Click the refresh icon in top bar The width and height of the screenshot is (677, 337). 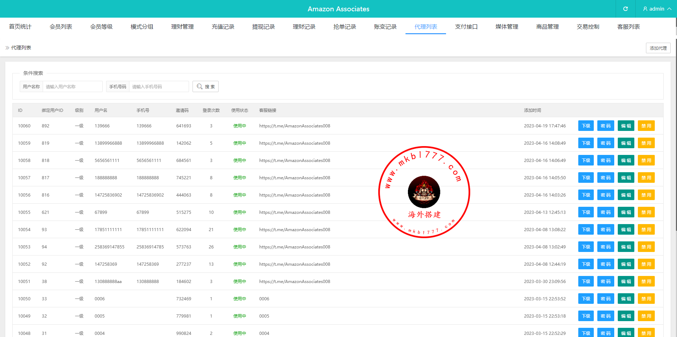626,9
